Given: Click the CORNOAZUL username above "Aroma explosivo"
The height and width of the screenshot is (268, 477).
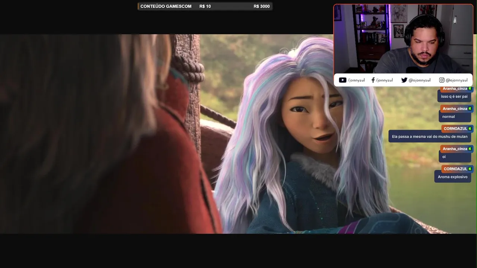Looking at the screenshot, I should coord(455,169).
